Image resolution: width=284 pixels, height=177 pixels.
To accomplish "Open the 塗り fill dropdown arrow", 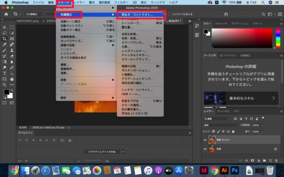I will (x=262, y=132).
